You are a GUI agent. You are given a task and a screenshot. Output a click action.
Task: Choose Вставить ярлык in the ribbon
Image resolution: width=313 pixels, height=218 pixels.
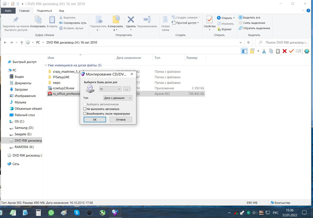71,28
